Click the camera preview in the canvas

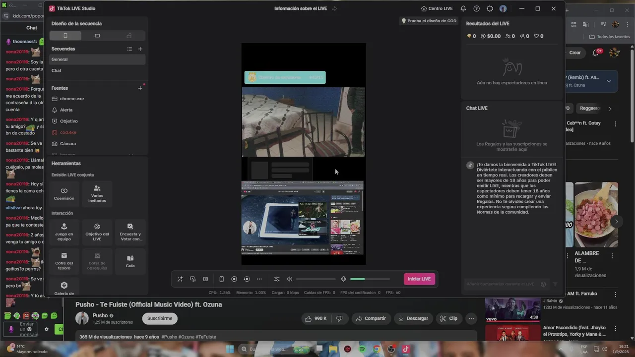(x=304, y=122)
